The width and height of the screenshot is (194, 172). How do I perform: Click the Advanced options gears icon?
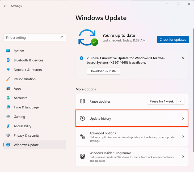(x=83, y=137)
